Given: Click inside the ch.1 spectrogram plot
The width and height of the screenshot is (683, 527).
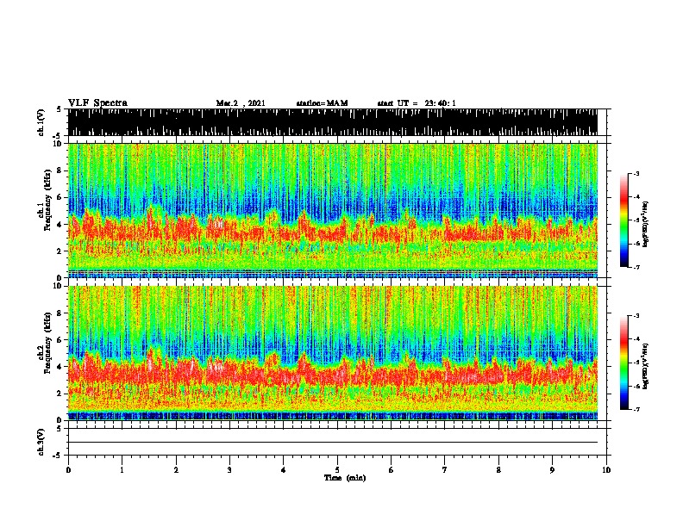Looking at the screenshot, I should pyautogui.click(x=333, y=210).
